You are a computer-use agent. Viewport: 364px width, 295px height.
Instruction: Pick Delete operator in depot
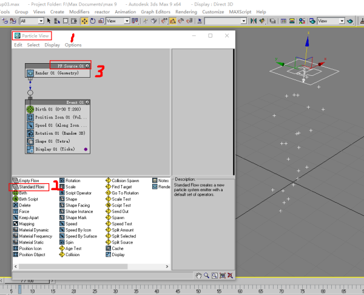[22, 205]
